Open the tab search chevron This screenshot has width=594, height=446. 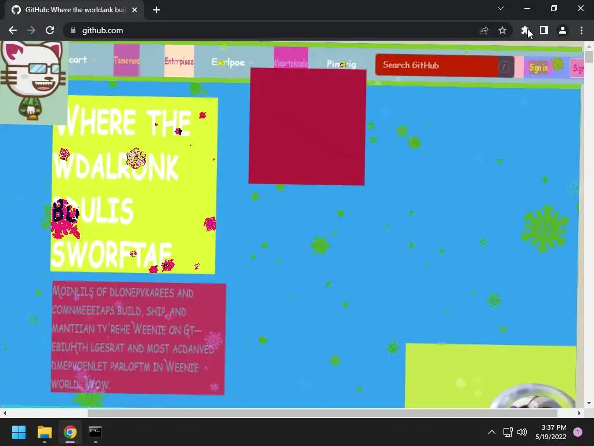coord(501,8)
